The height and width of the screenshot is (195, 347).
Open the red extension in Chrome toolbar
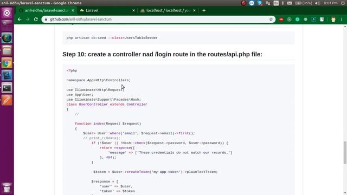281,19
